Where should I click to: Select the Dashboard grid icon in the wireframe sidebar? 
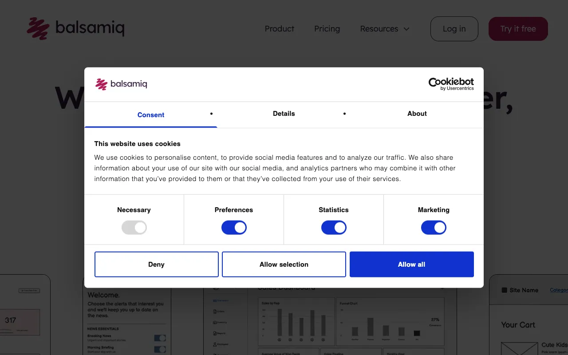(215, 300)
